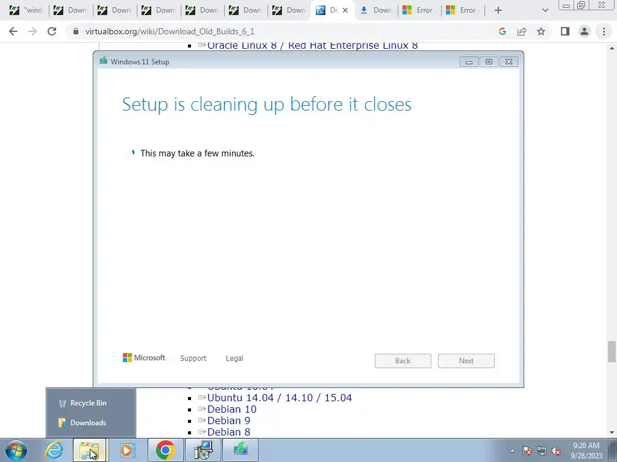
Task: Click the page vertical scrollbar thumb
Action: [612, 351]
